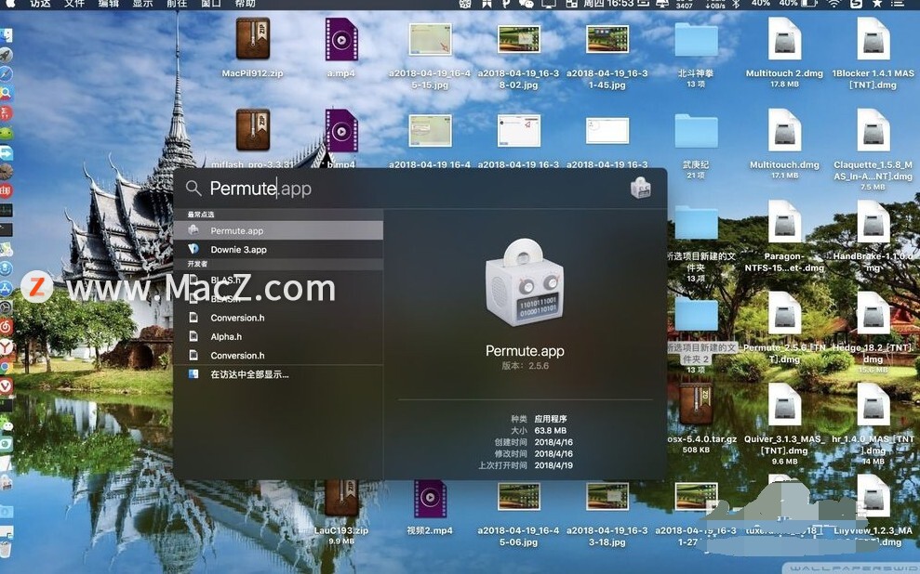Screen dimensions: 920x574
Task: Open Terminal from the Dock
Action: [x=6, y=229]
